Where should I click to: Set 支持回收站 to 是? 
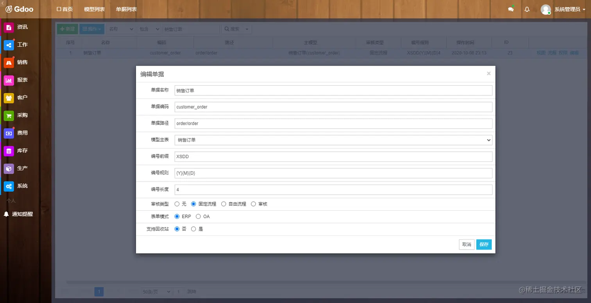click(193, 229)
